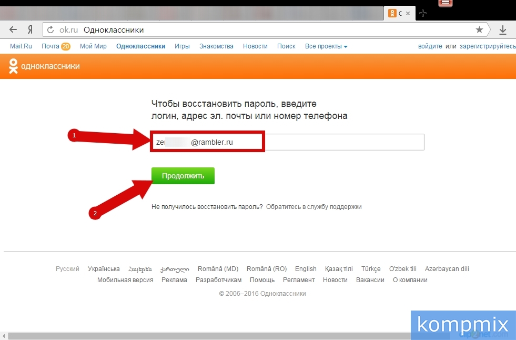Switch language to O'zbek tili

tap(402, 269)
